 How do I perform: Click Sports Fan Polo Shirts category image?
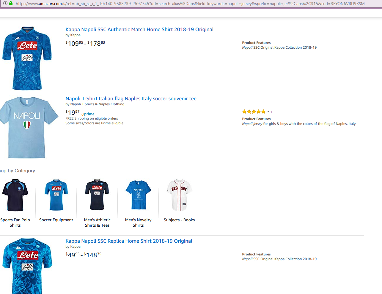15,195
